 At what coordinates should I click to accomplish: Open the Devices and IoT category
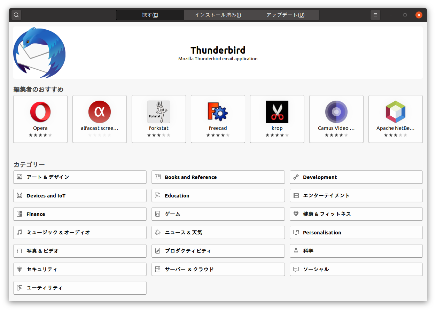[x=80, y=195]
